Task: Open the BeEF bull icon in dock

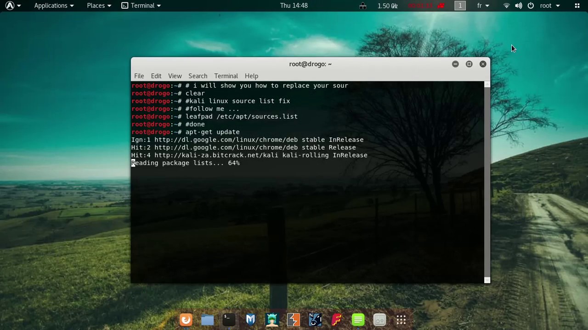Action: [x=315, y=319]
